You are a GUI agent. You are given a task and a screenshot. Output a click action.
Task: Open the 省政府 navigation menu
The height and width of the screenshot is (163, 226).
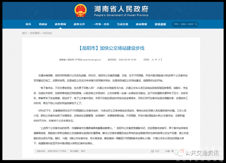point(43,24)
